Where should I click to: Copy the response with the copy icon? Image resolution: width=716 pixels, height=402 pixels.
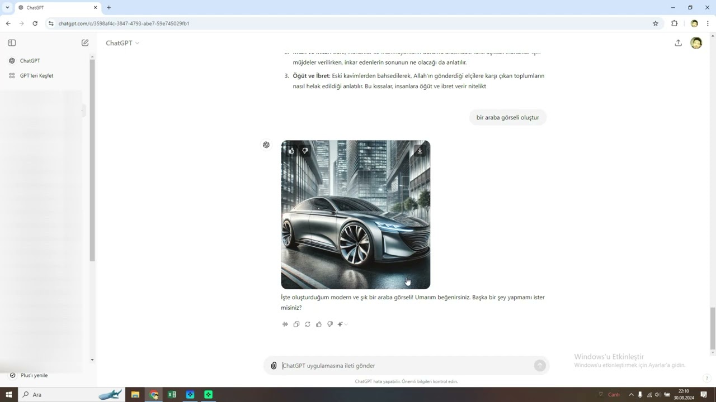296,324
